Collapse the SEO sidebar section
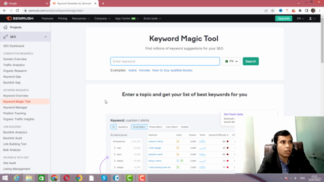The image size is (324, 182). 46,37
